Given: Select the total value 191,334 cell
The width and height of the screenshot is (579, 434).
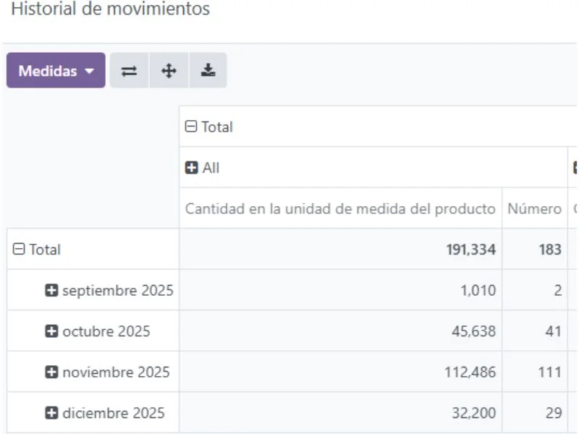Looking at the screenshot, I should coord(340,249).
